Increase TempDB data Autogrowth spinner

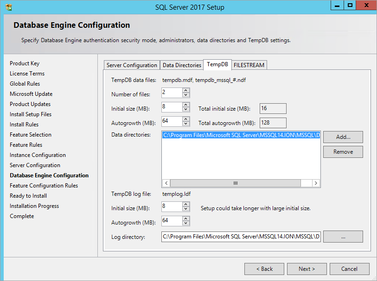coord(186,119)
